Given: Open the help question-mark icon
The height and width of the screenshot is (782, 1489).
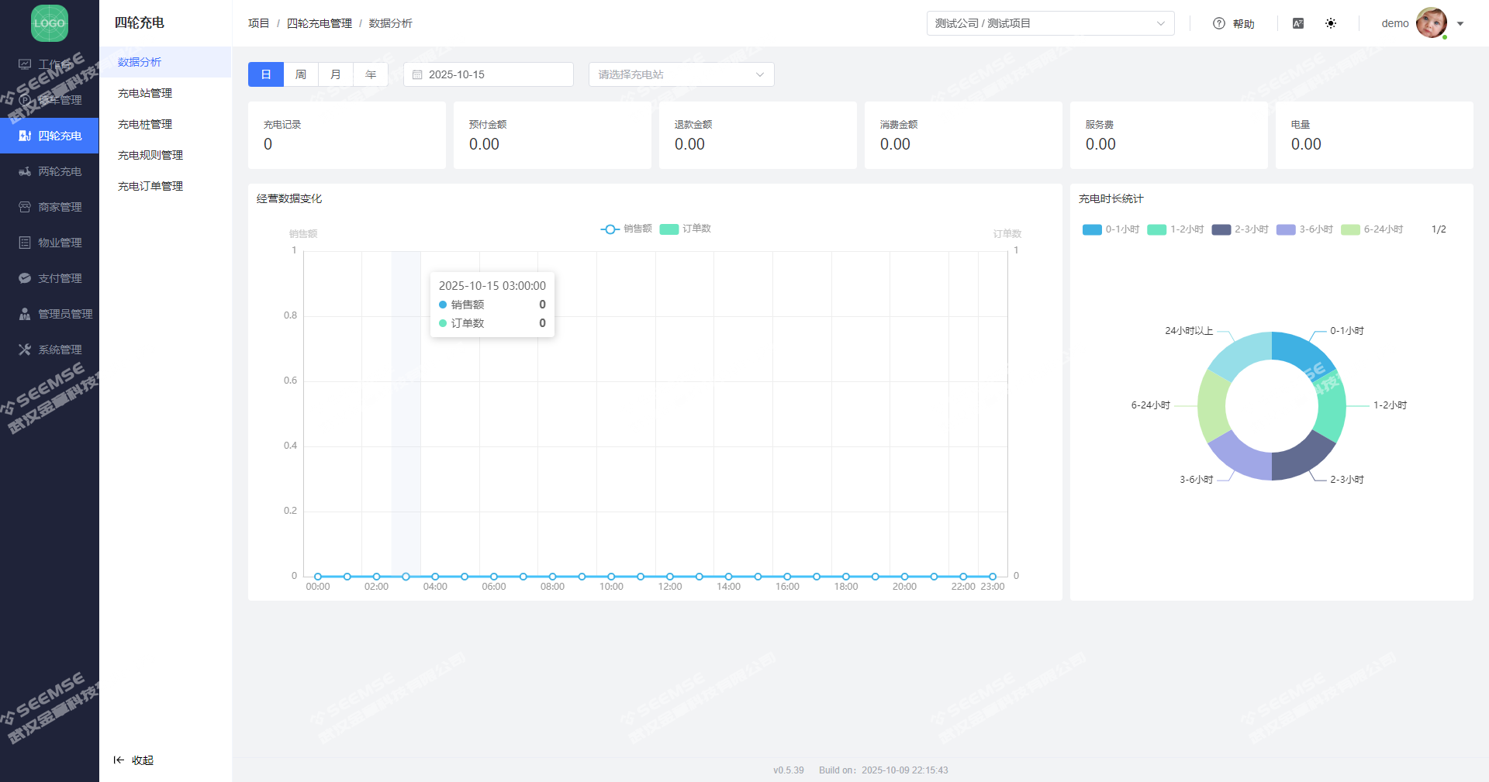Looking at the screenshot, I should [x=1218, y=23].
